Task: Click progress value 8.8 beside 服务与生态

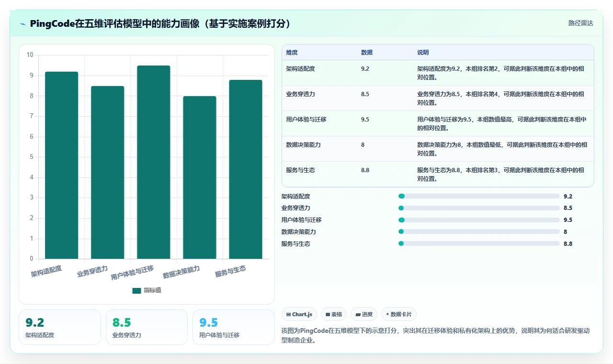Action: [568, 243]
